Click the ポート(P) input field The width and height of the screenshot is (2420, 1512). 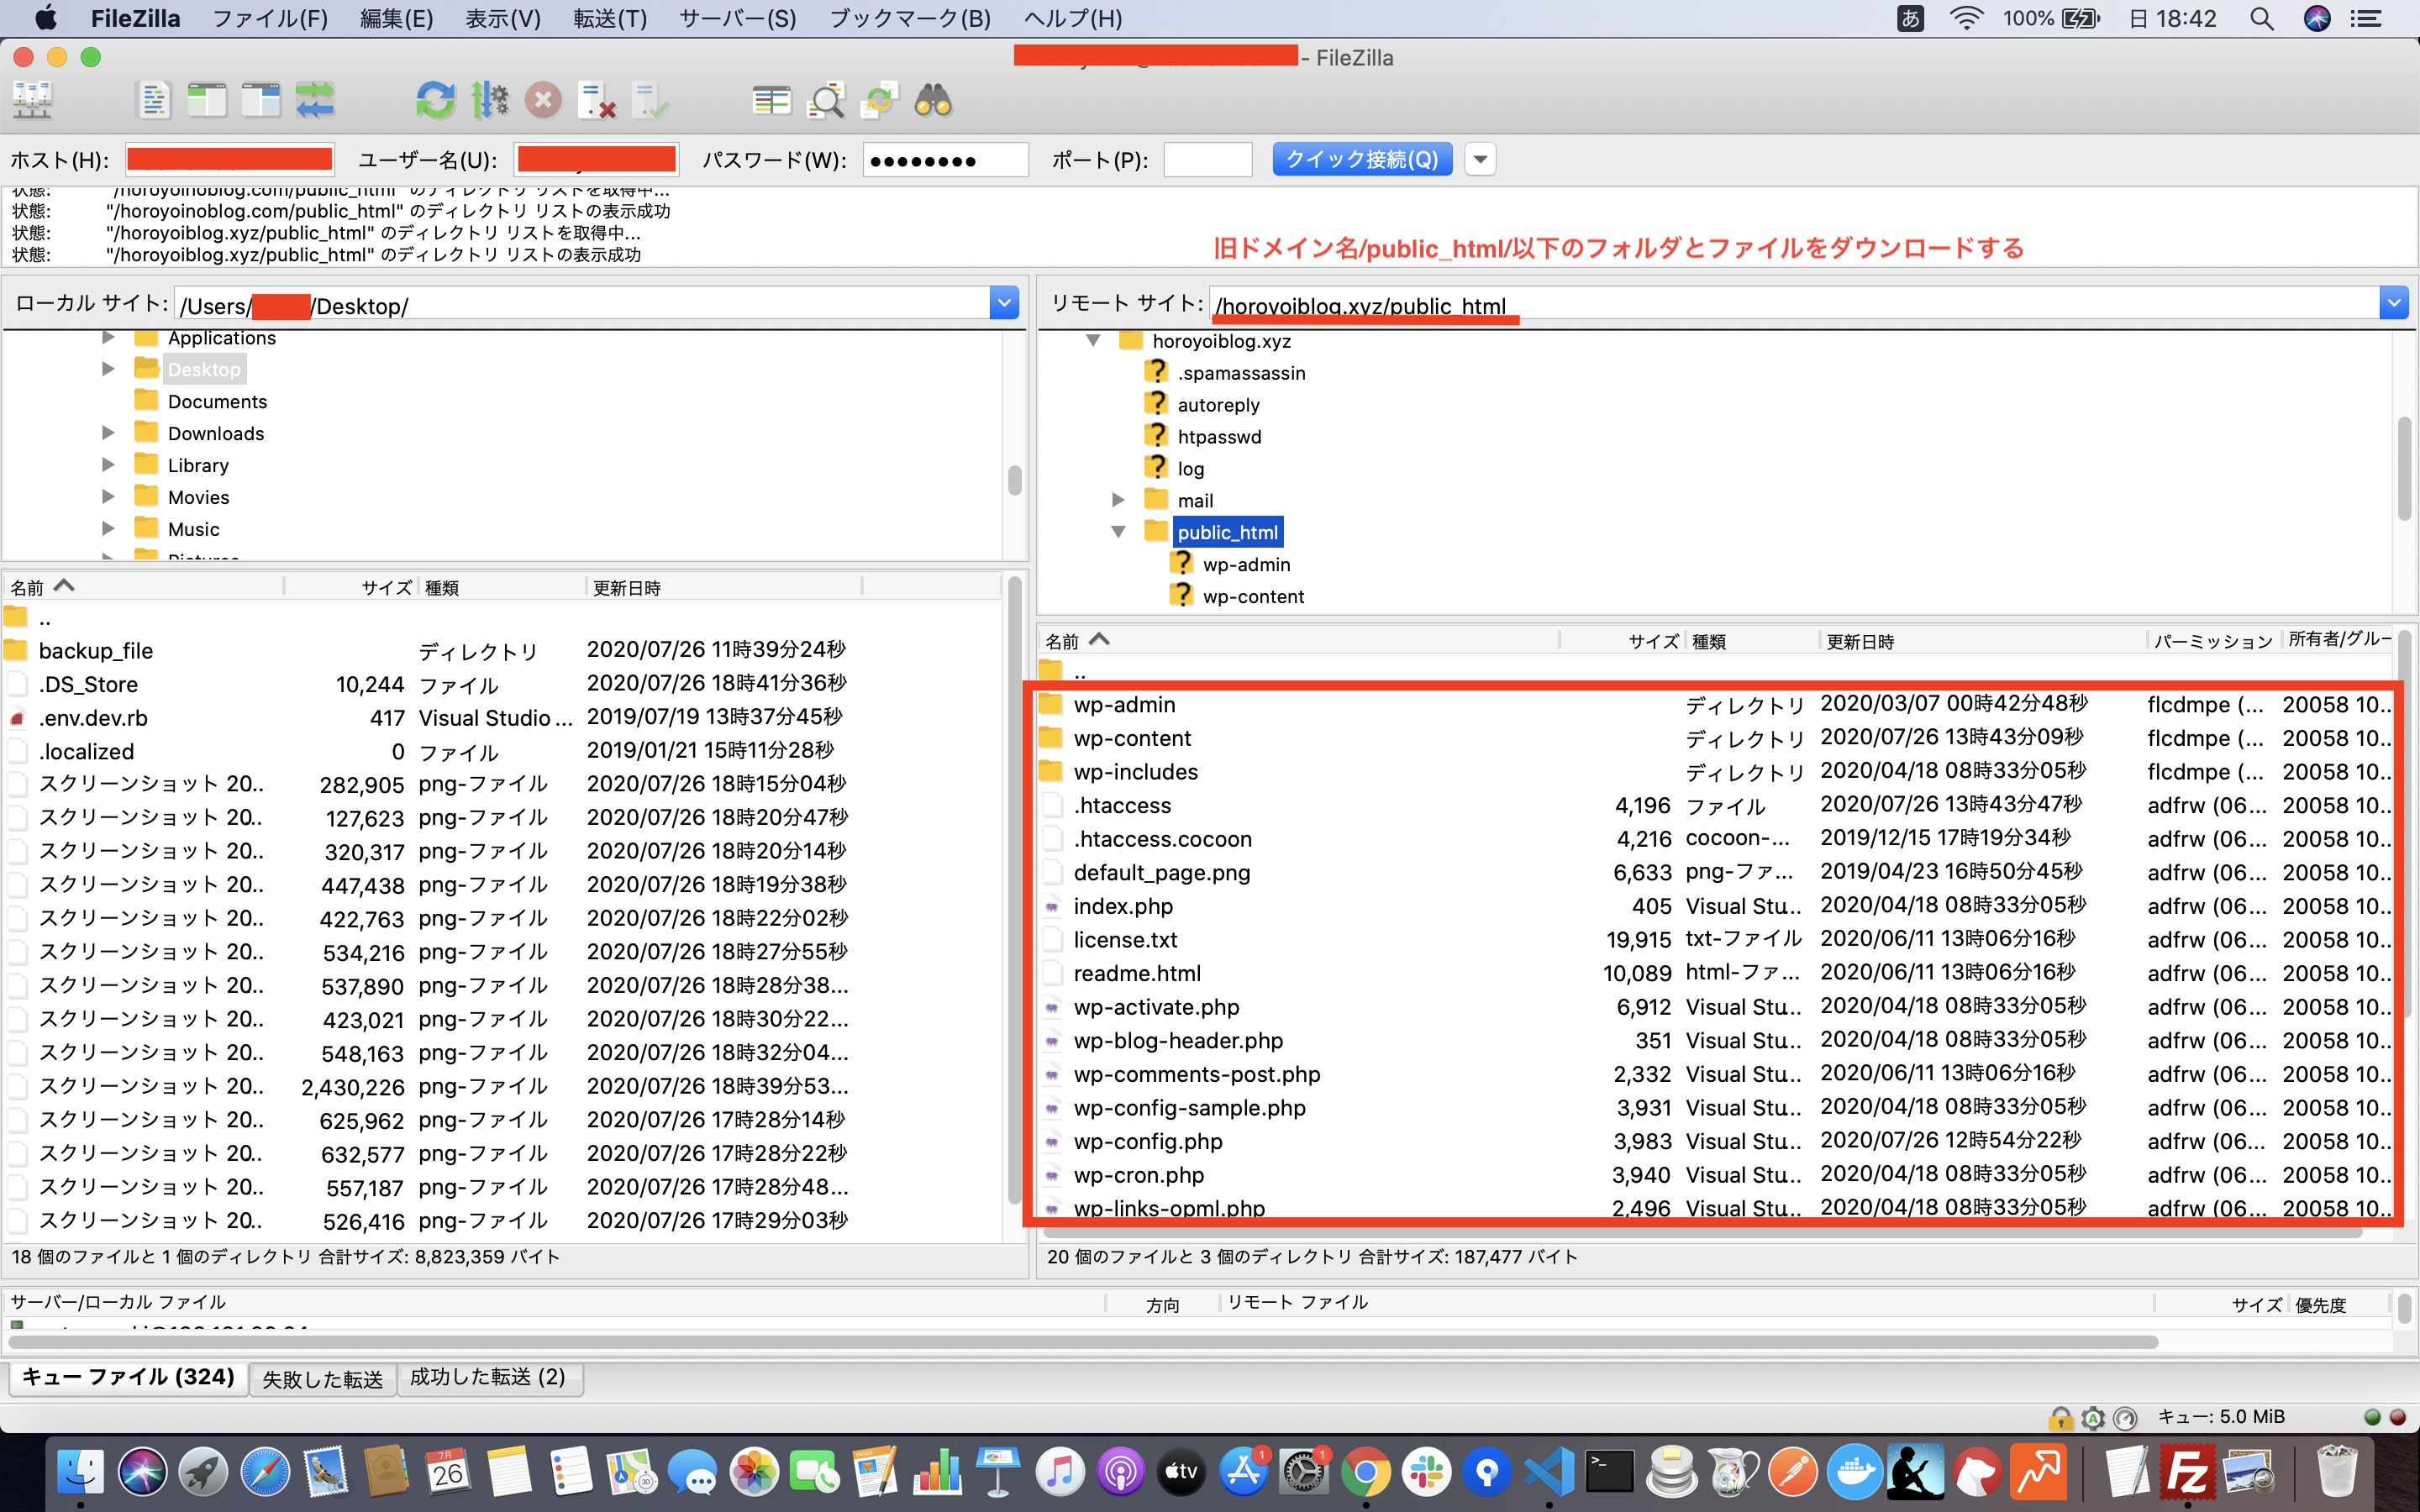pos(1207,159)
